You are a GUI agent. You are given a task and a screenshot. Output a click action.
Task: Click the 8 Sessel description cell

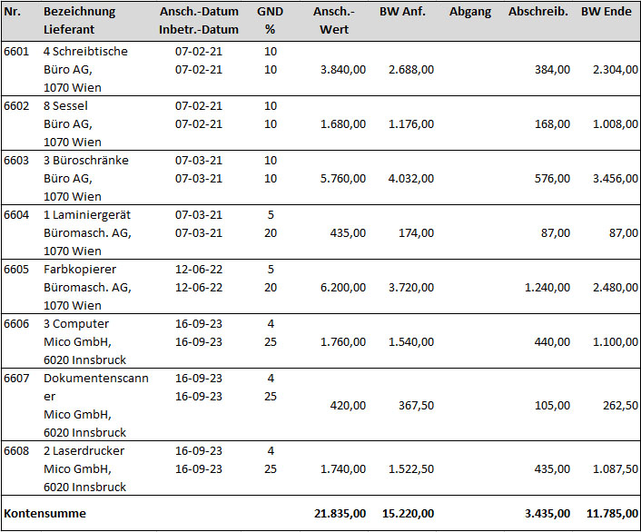point(65,106)
